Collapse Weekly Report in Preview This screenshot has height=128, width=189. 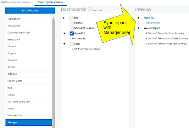pos(139,28)
